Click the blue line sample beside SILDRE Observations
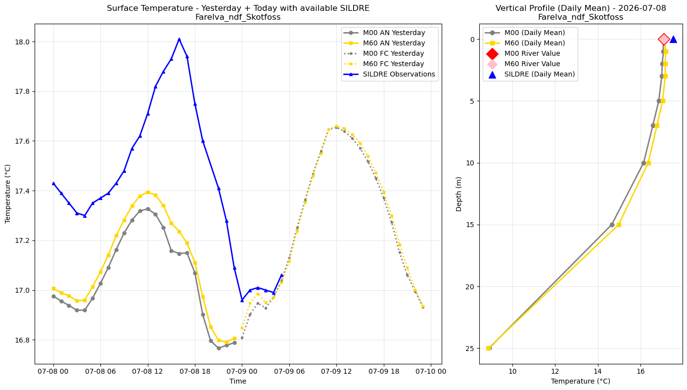The width and height of the screenshot is (687, 390). [x=351, y=75]
